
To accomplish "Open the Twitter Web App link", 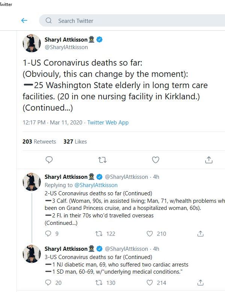I will (108, 123).
